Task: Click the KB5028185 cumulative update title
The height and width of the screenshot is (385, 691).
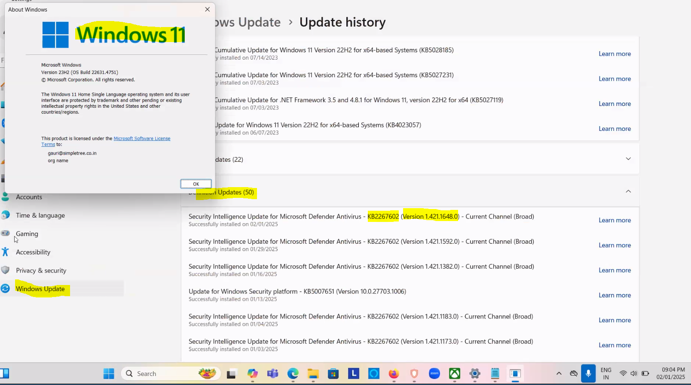Action: [334, 50]
